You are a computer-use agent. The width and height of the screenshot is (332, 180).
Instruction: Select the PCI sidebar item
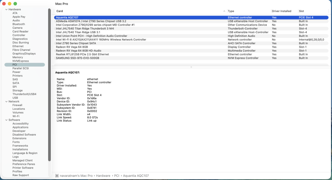25,65
